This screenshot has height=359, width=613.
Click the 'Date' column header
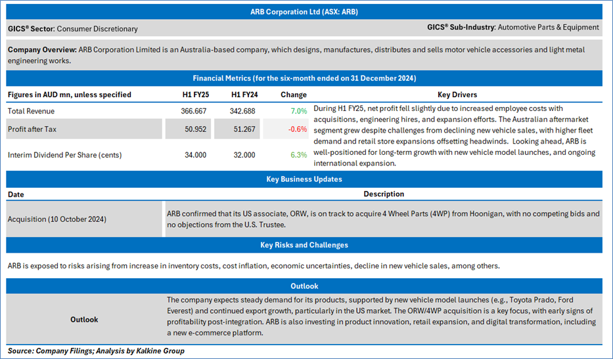[x=16, y=194]
